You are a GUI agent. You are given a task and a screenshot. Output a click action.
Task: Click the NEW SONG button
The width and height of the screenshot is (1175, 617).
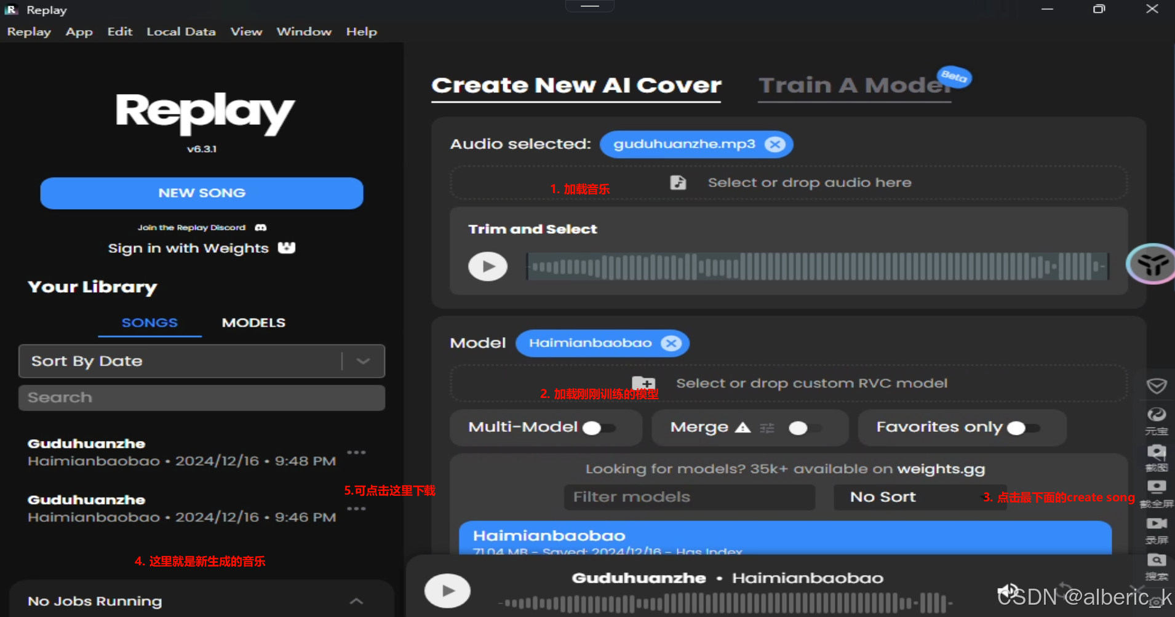pyautogui.click(x=202, y=193)
